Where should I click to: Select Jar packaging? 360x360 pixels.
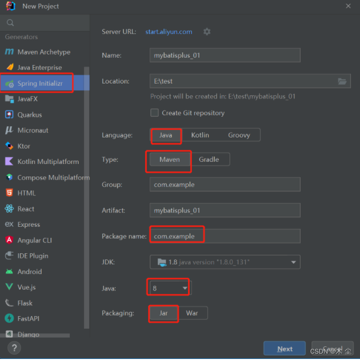pos(163,313)
